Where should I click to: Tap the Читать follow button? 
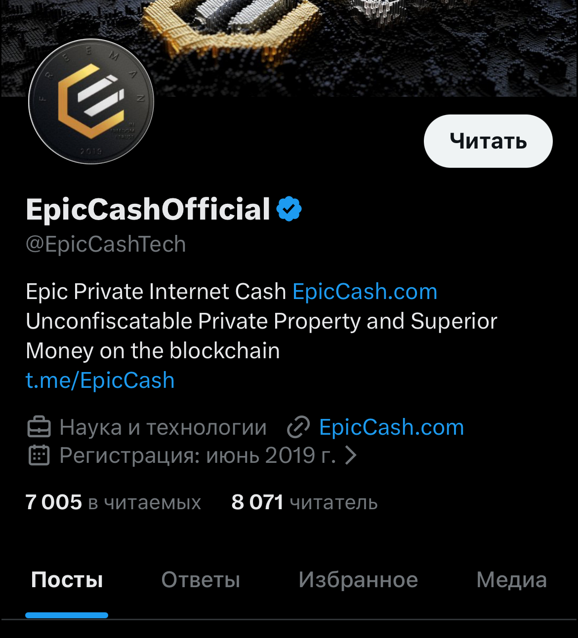tap(488, 141)
